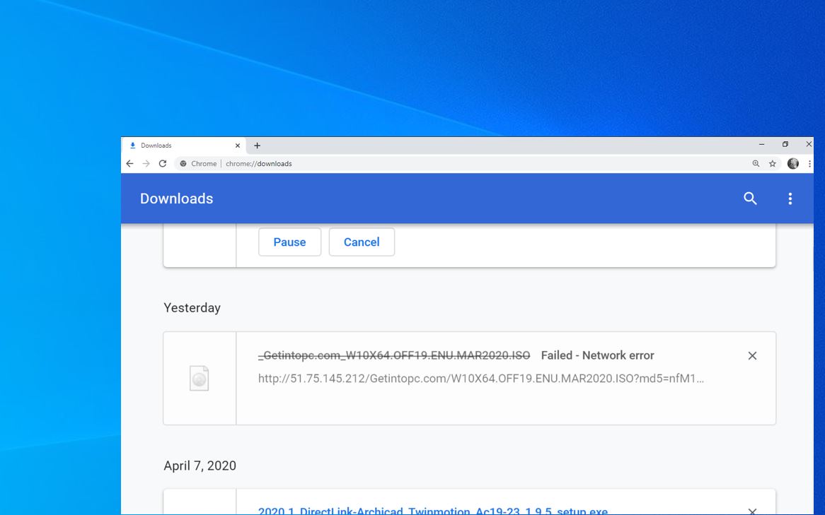This screenshot has width=825, height=515.
Task: Open the site information padlock icon
Action: click(x=185, y=163)
